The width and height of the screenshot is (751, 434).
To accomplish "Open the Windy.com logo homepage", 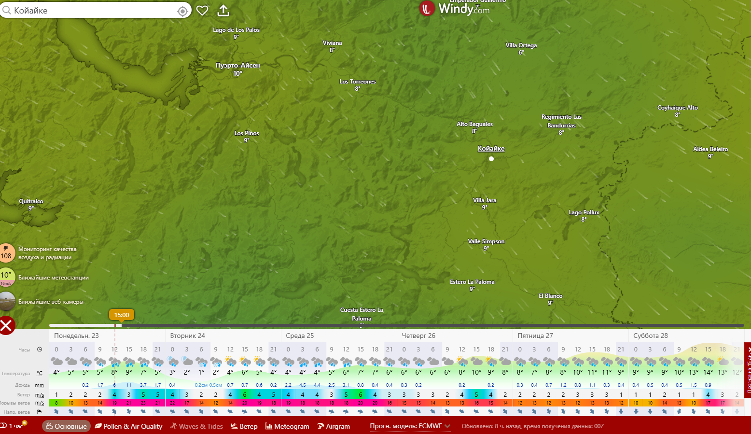I will tap(454, 8).
